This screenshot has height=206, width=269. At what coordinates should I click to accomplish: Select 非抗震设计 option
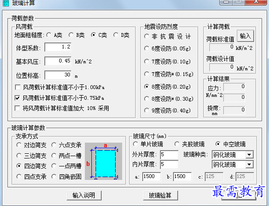click(146, 36)
